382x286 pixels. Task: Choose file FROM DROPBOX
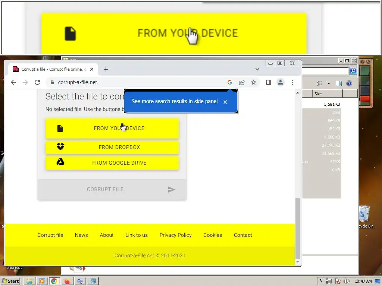pos(112,147)
